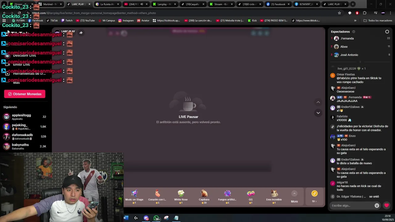The image size is (395, 222).
Task: Open the Kick bookmark
Action: coord(252,21)
